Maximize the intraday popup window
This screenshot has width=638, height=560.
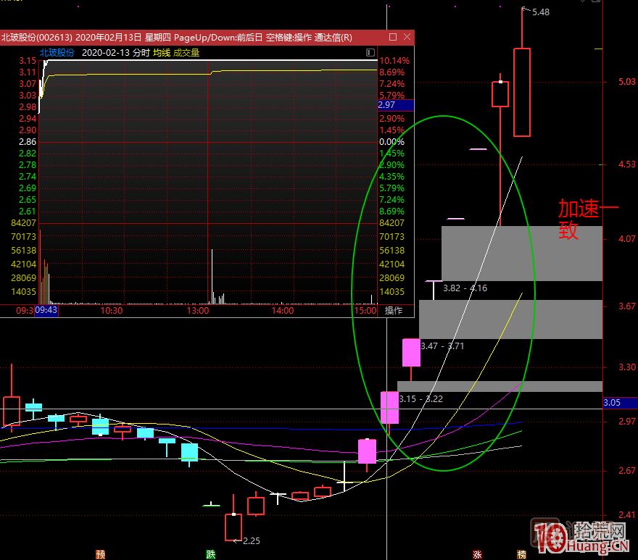[x=393, y=37]
